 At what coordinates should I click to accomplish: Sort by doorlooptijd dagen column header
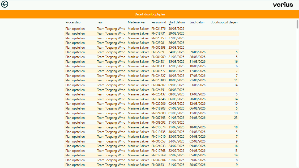[x=224, y=22]
